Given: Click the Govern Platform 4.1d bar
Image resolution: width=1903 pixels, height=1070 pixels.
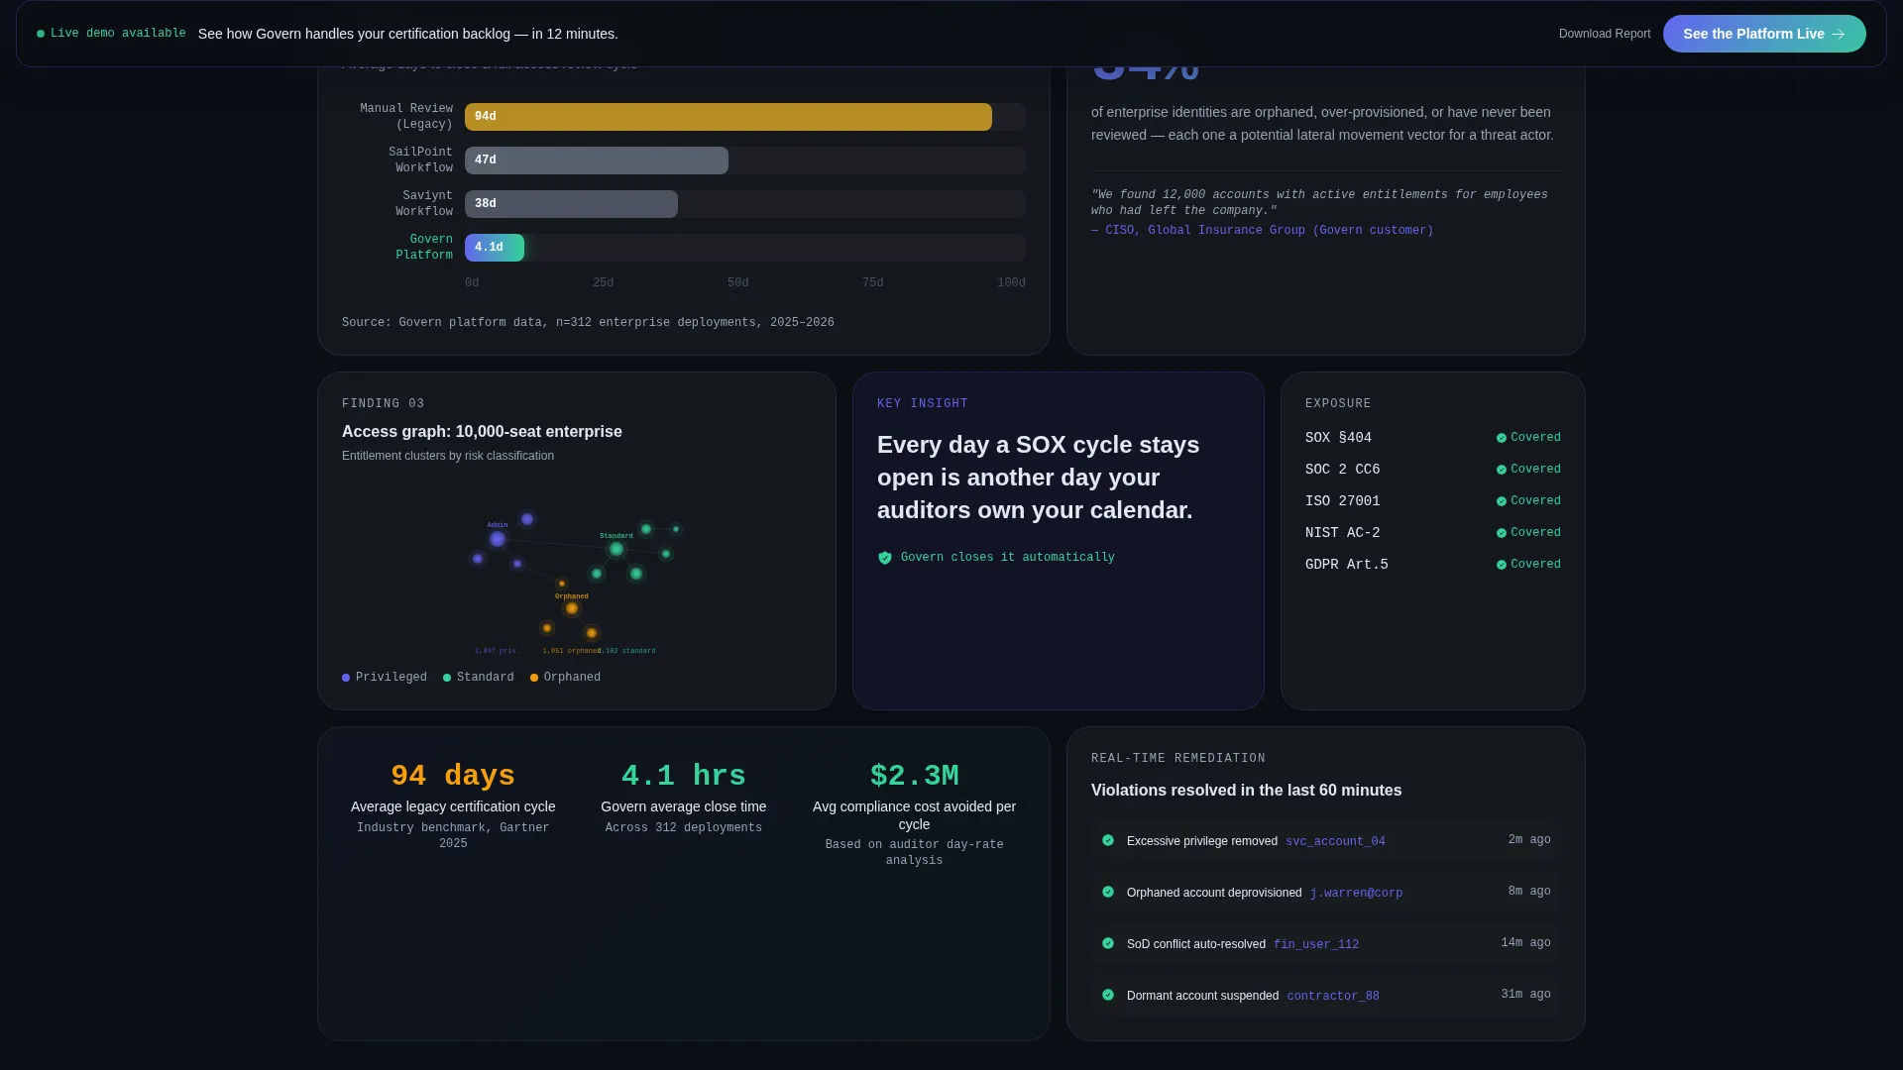Looking at the screenshot, I should 495,248.
